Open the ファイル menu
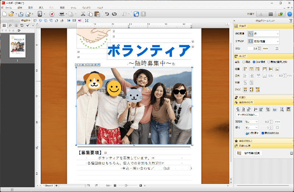 click(8, 7)
